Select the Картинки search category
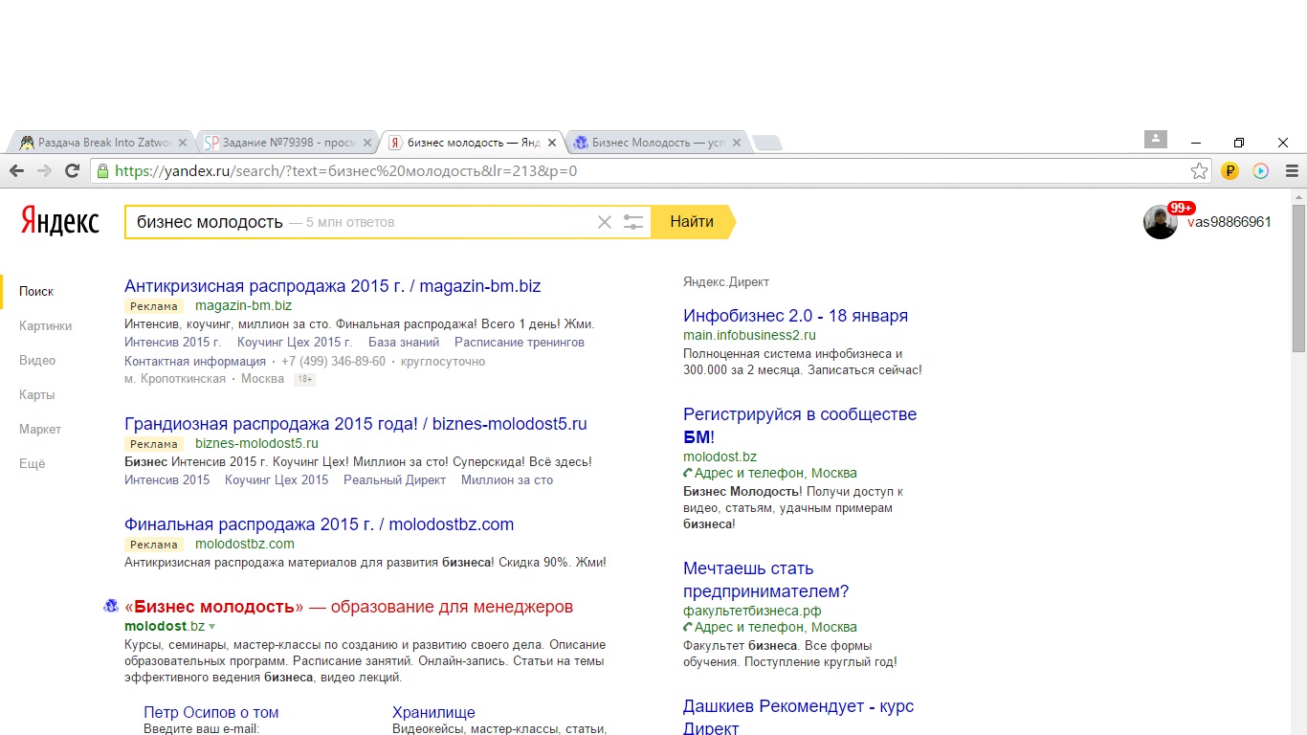Viewport: 1307px width, 735px height. click(x=46, y=326)
